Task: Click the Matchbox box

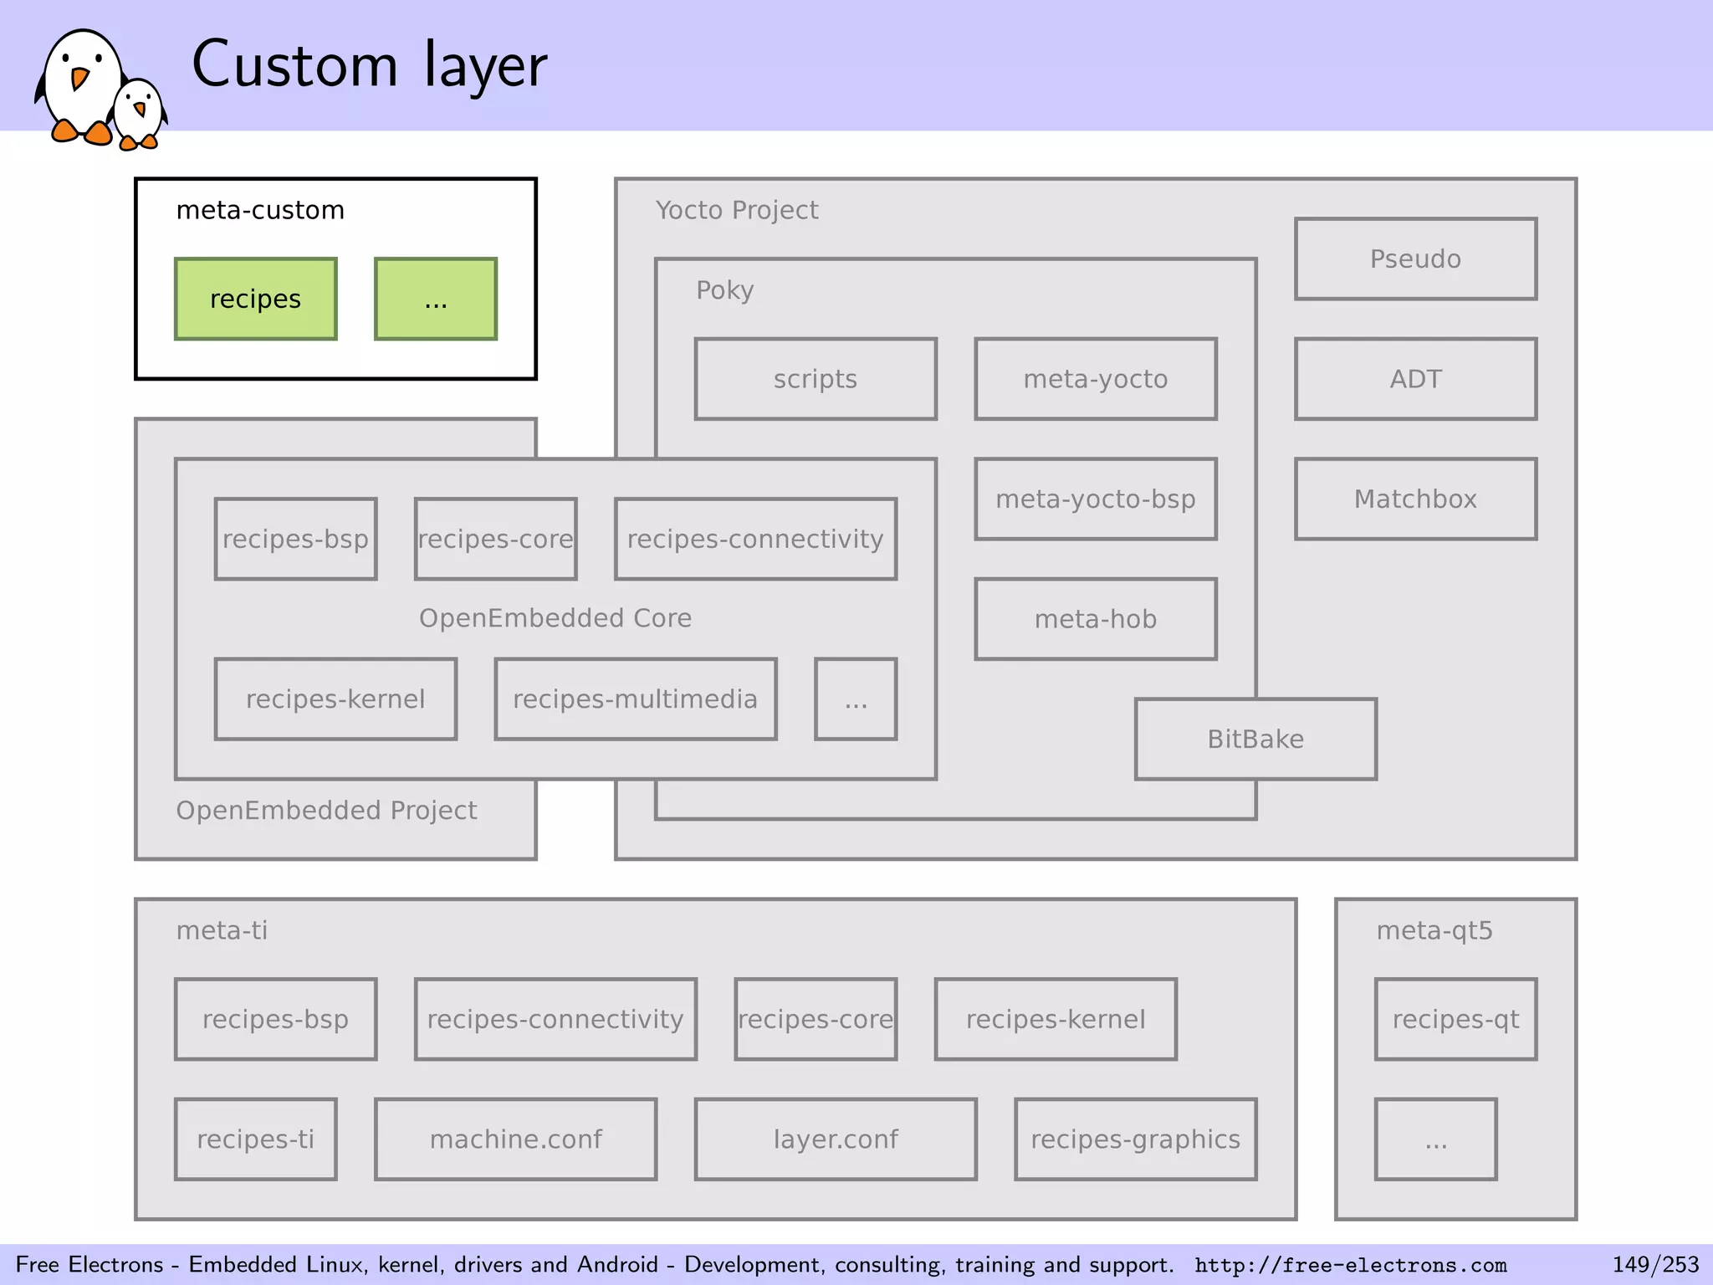Action: pyautogui.click(x=1415, y=499)
